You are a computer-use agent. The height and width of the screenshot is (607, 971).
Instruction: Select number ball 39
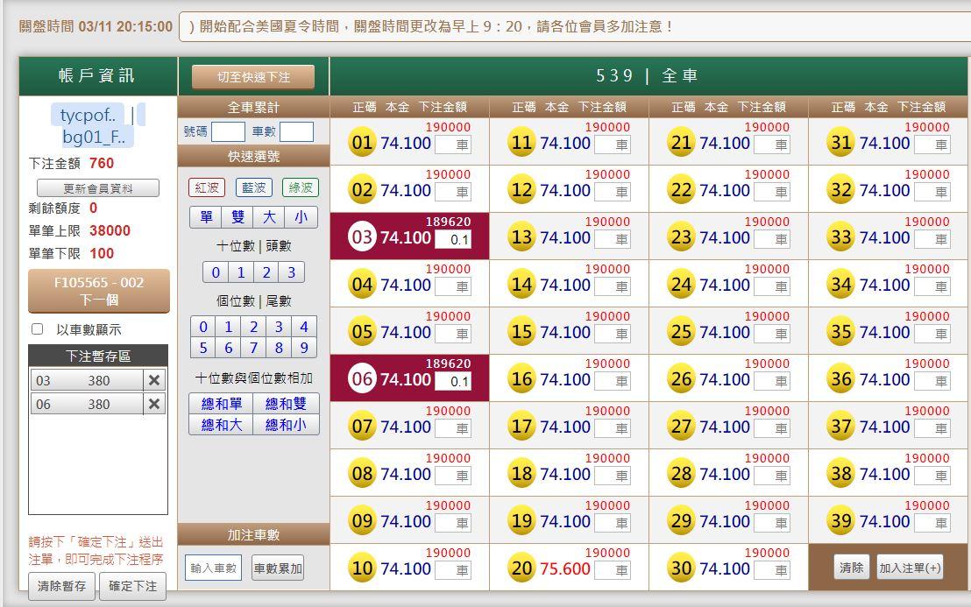click(x=841, y=521)
